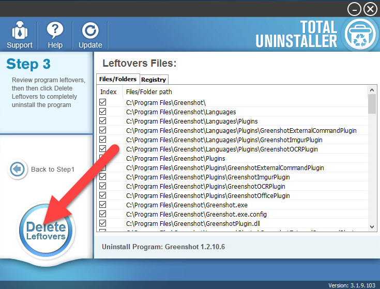Select the path C:\Program Files\Greenshot\Languages
Image resolution: width=380 pixels, height=289 pixels.
coord(181,112)
